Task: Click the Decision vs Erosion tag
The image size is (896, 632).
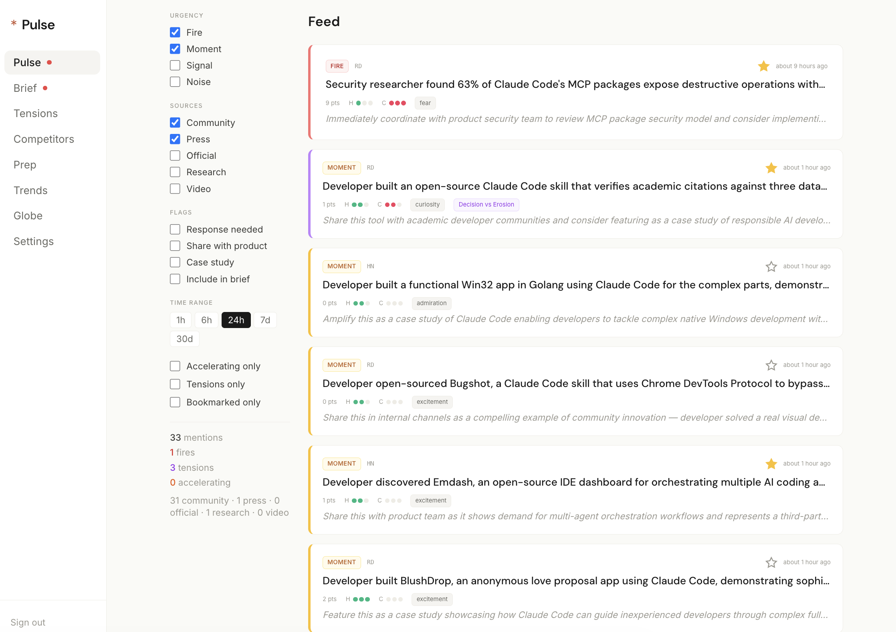Action: point(486,205)
